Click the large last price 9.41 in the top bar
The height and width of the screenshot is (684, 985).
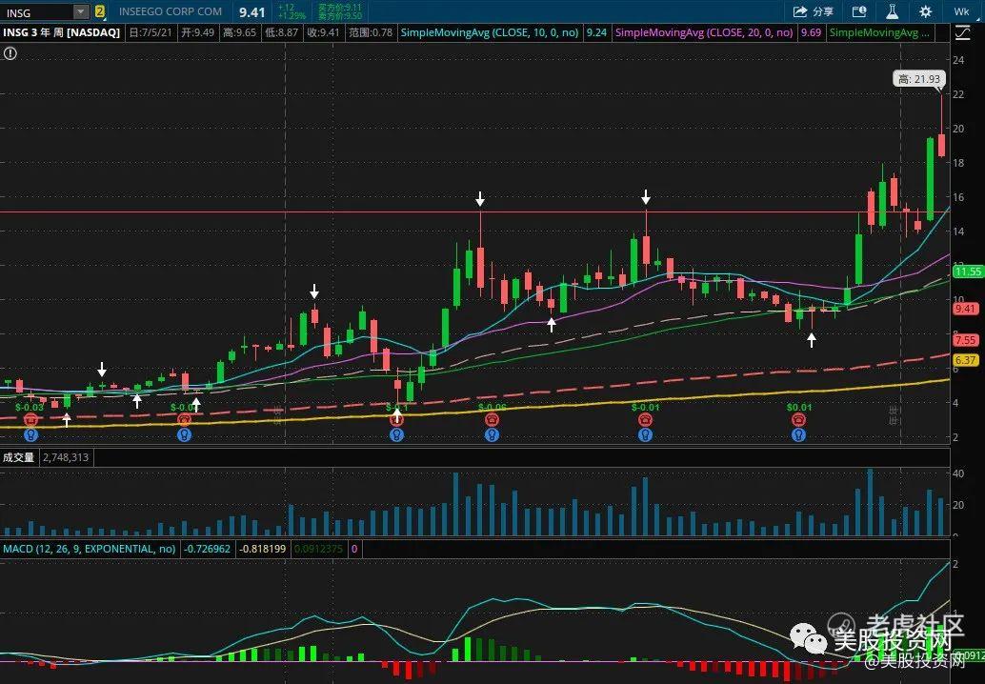251,12
